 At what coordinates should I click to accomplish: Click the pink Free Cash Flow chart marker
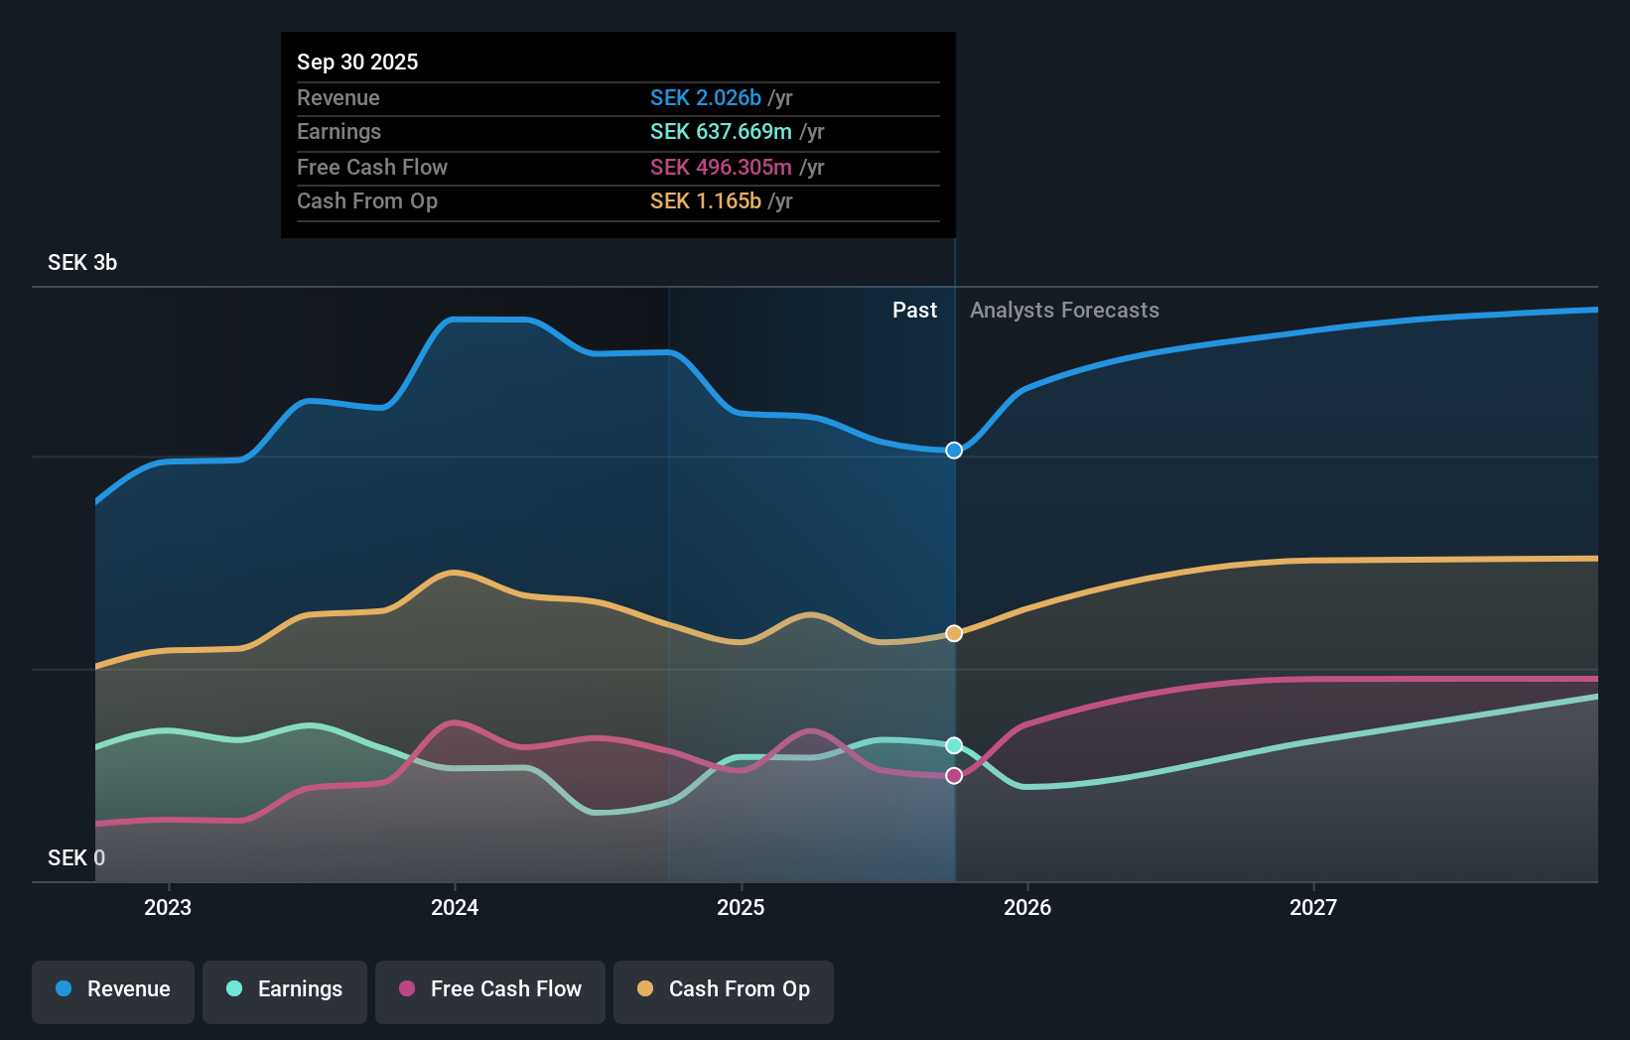click(x=953, y=775)
